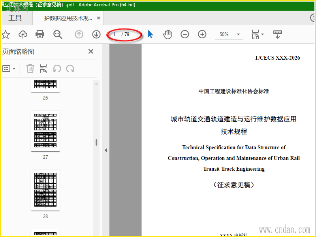Zoom in with plus button
316x237 pixels.
pos(202,34)
